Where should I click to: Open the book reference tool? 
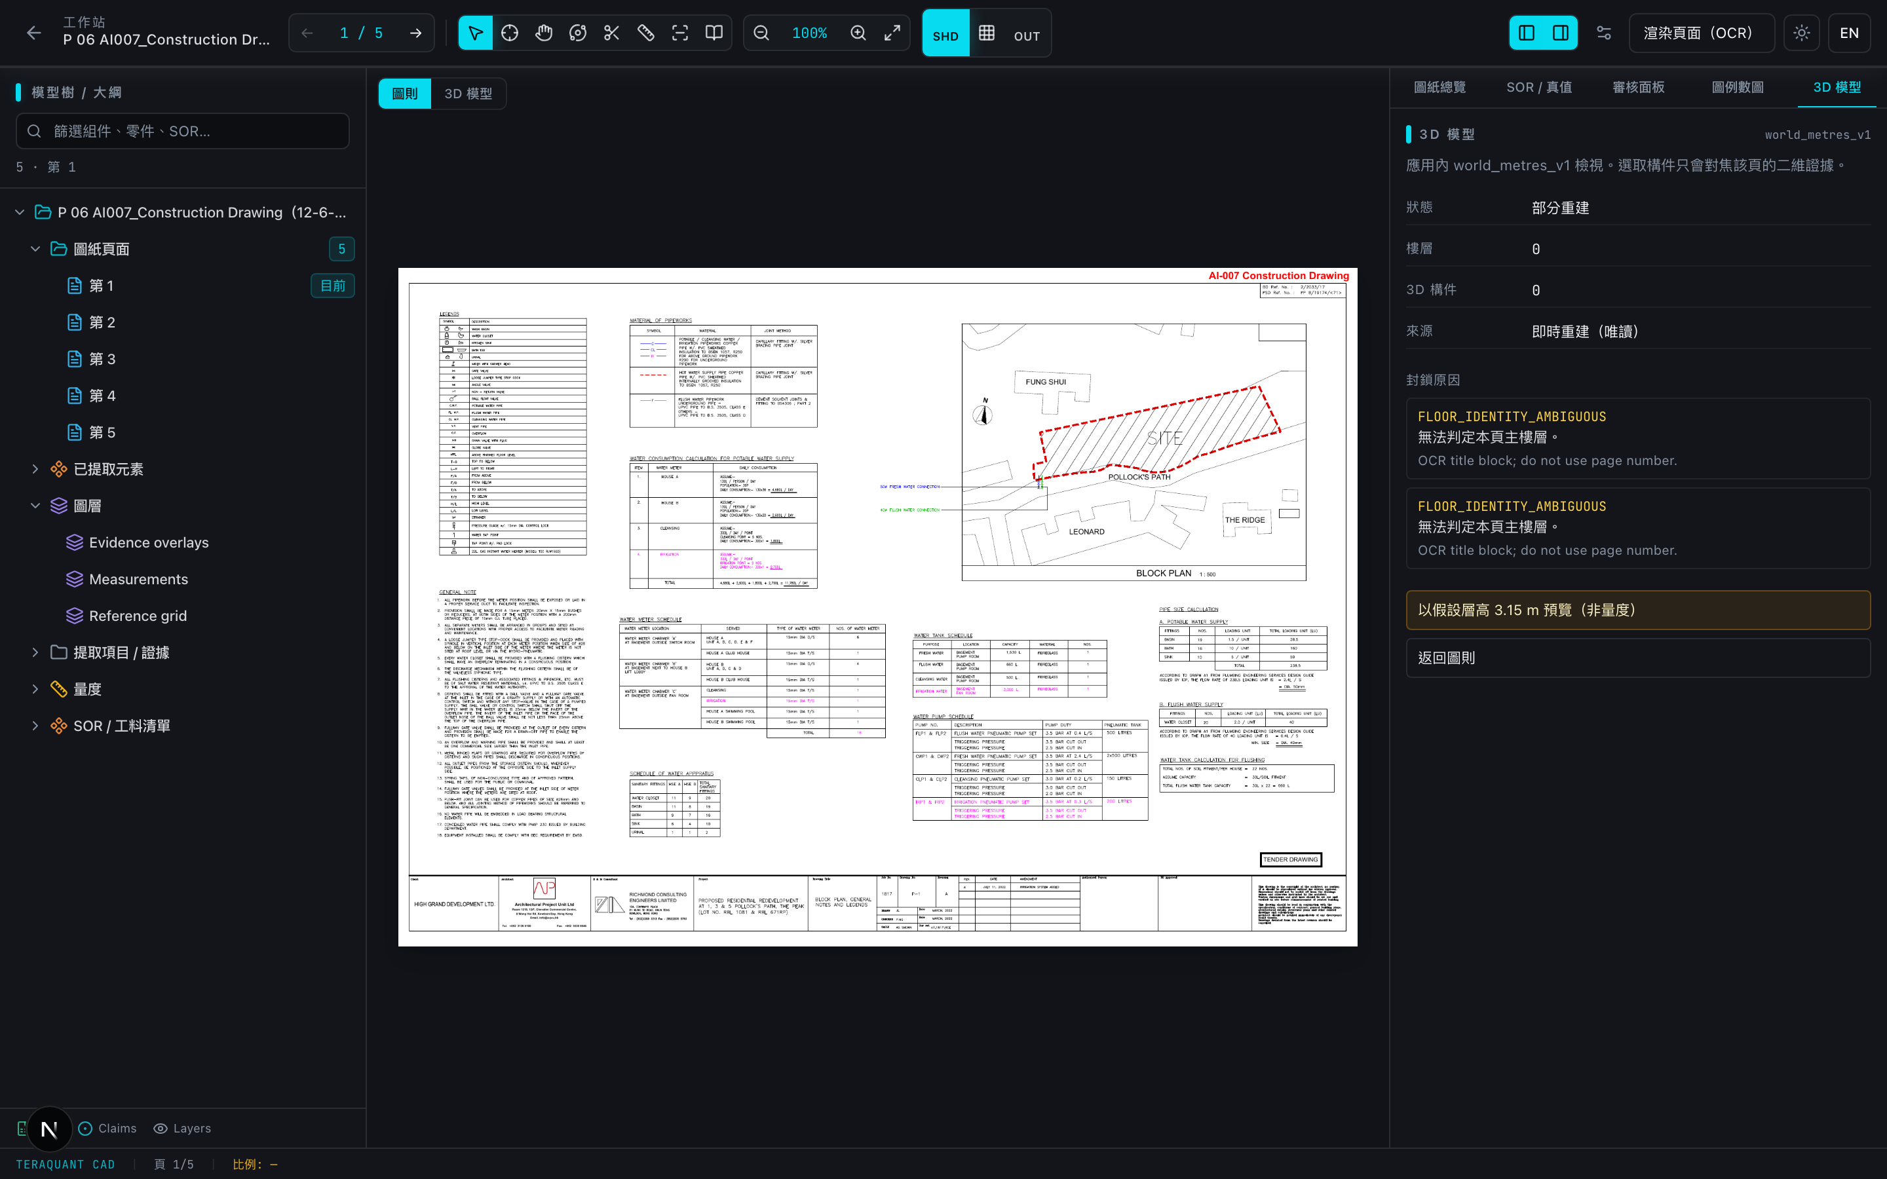tap(714, 33)
